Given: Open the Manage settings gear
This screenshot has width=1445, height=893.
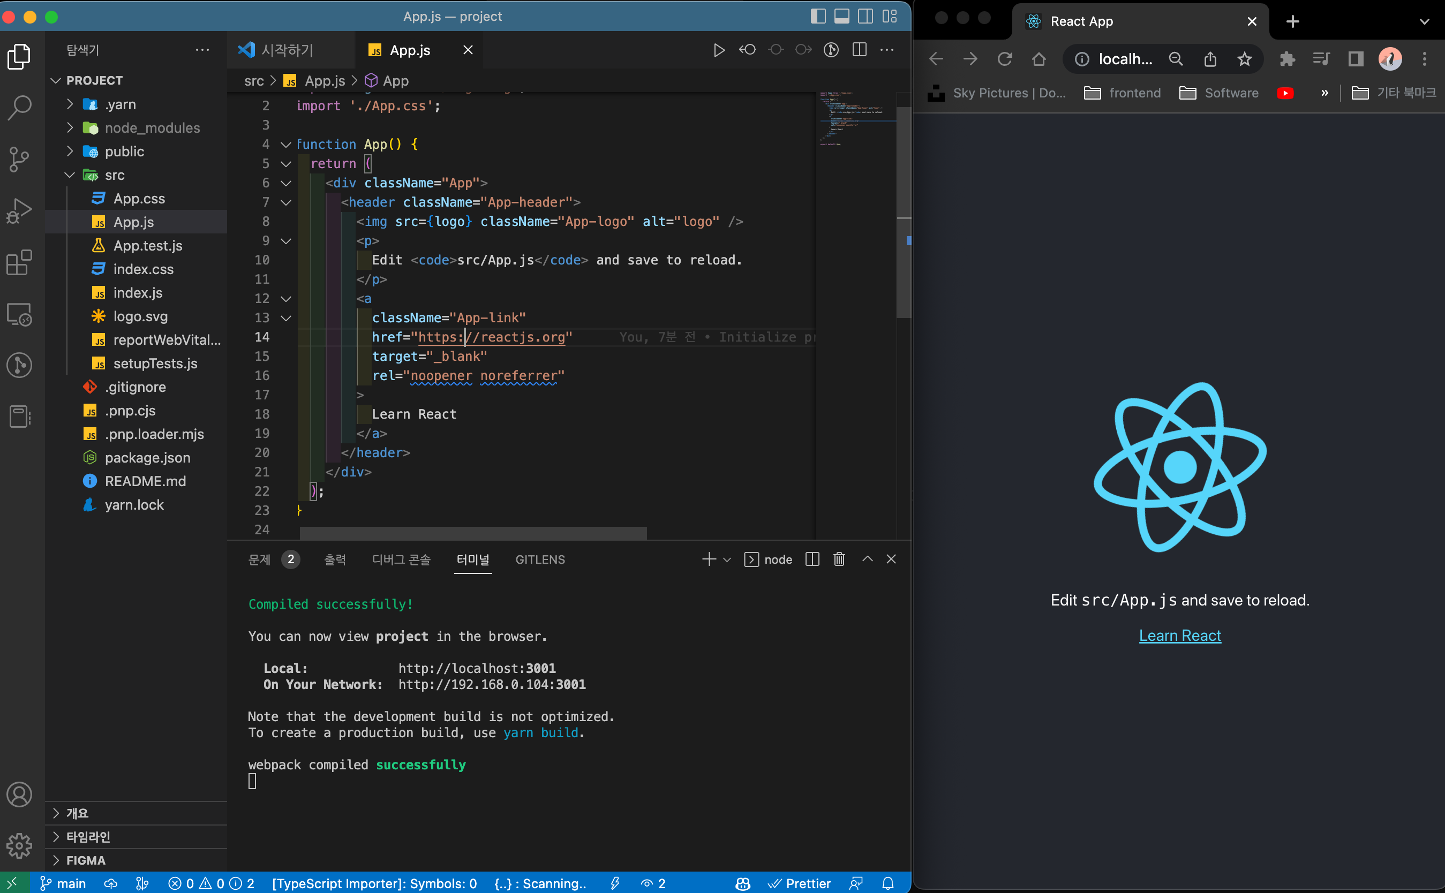Looking at the screenshot, I should point(19,846).
